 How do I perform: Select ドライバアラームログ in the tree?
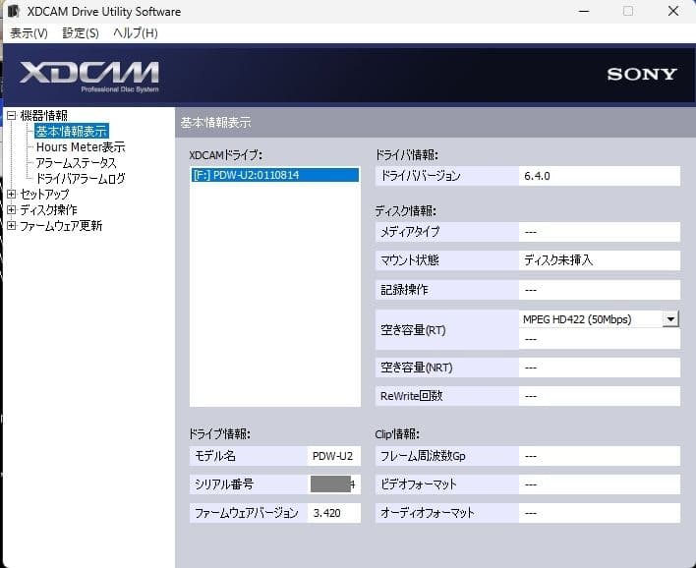click(81, 179)
